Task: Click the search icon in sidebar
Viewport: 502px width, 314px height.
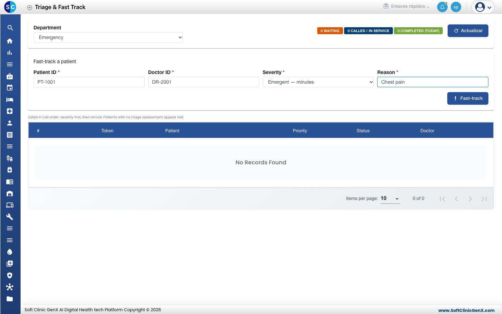Action: 10,28
